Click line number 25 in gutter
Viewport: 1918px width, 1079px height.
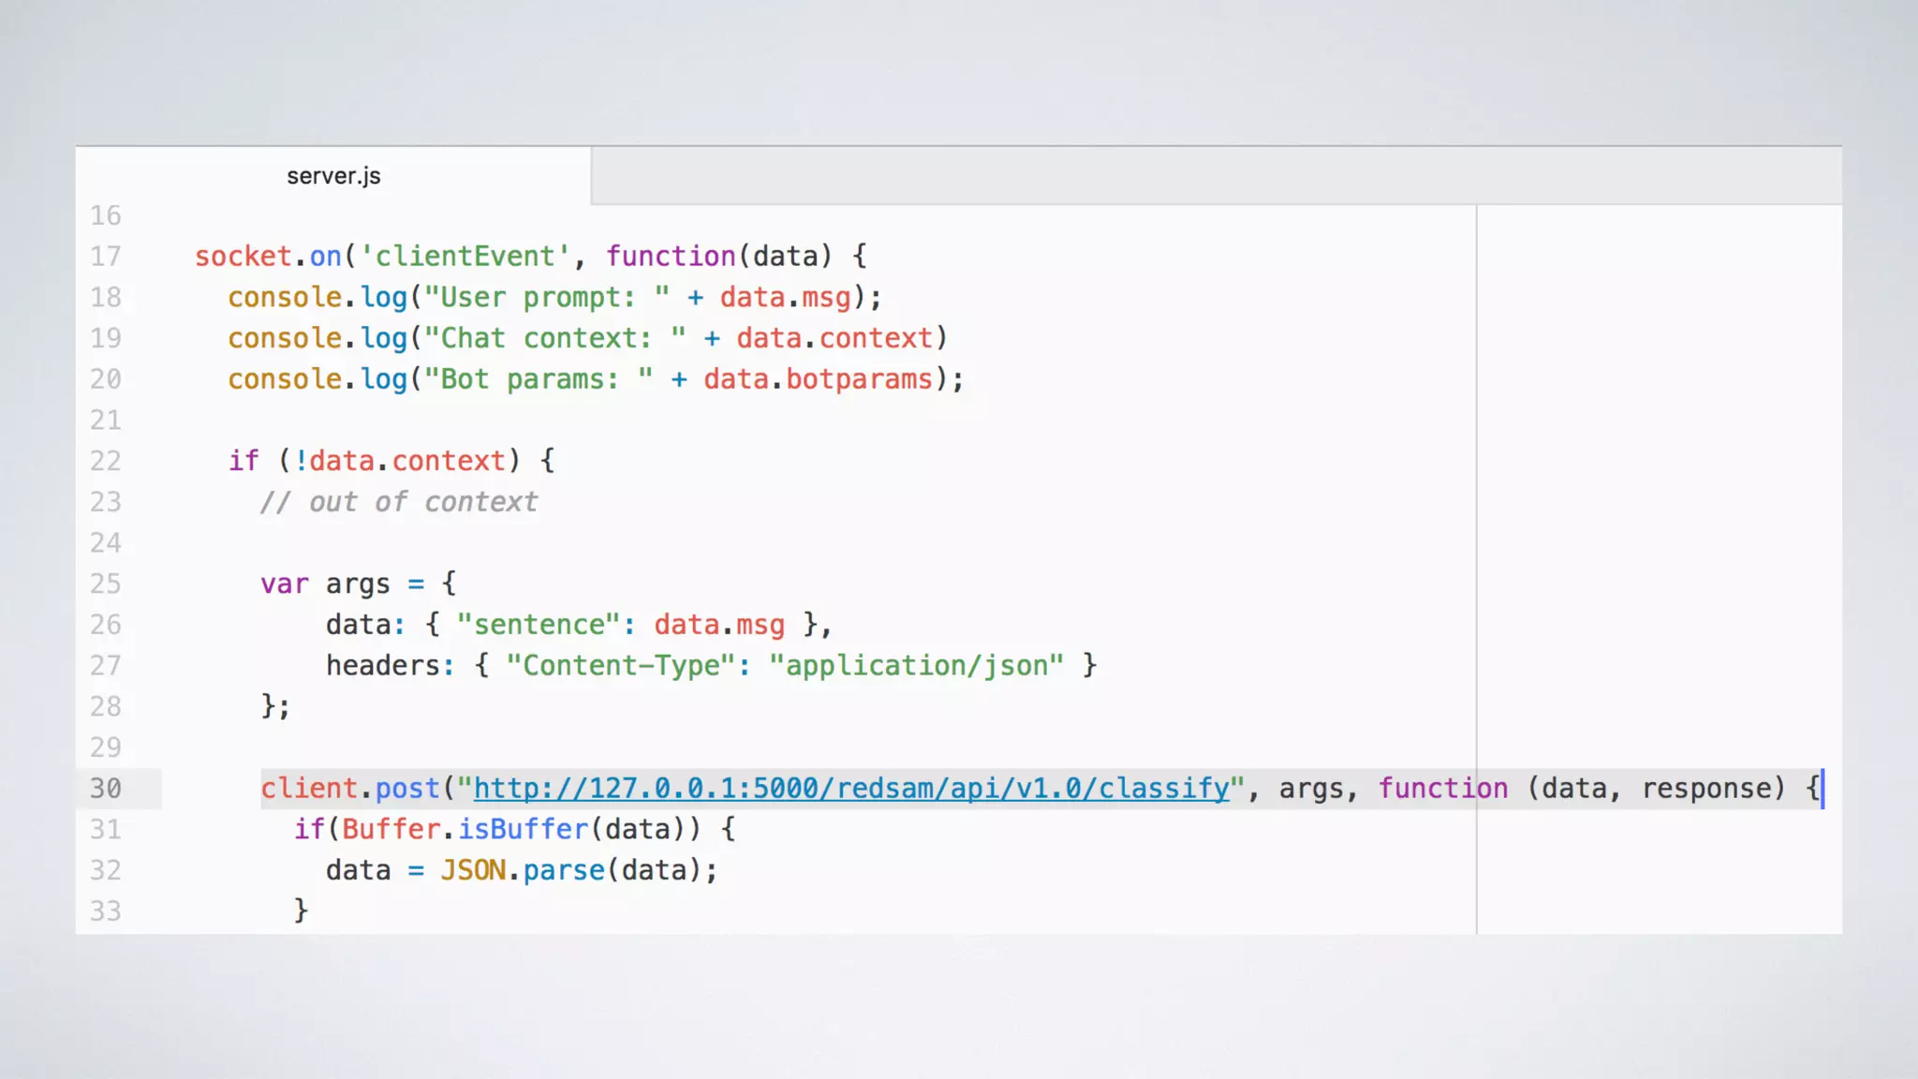106,584
